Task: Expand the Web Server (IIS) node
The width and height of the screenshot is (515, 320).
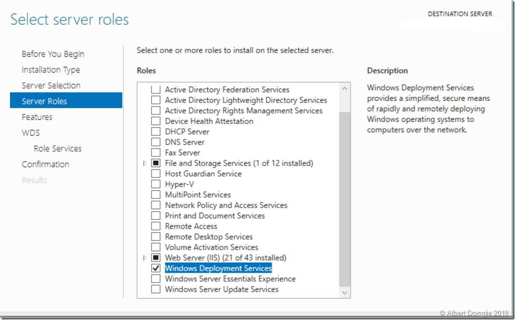Action: pos(145,258)
